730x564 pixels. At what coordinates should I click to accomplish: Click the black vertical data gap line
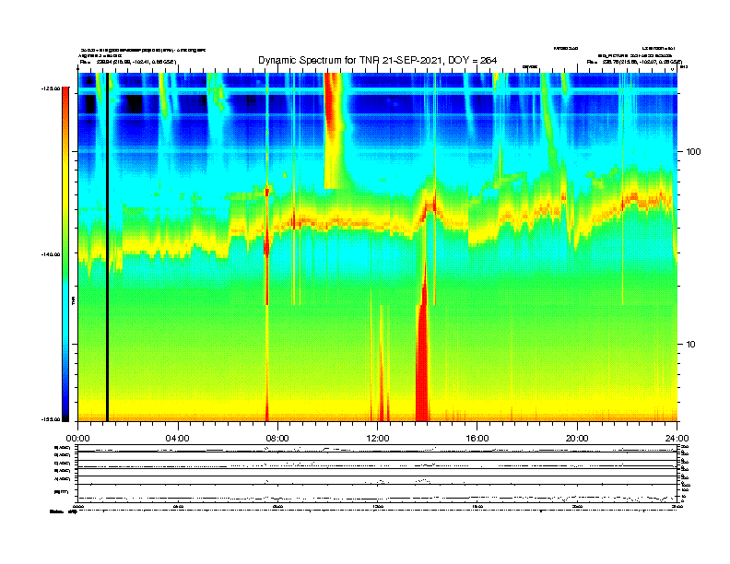point(107,247)
